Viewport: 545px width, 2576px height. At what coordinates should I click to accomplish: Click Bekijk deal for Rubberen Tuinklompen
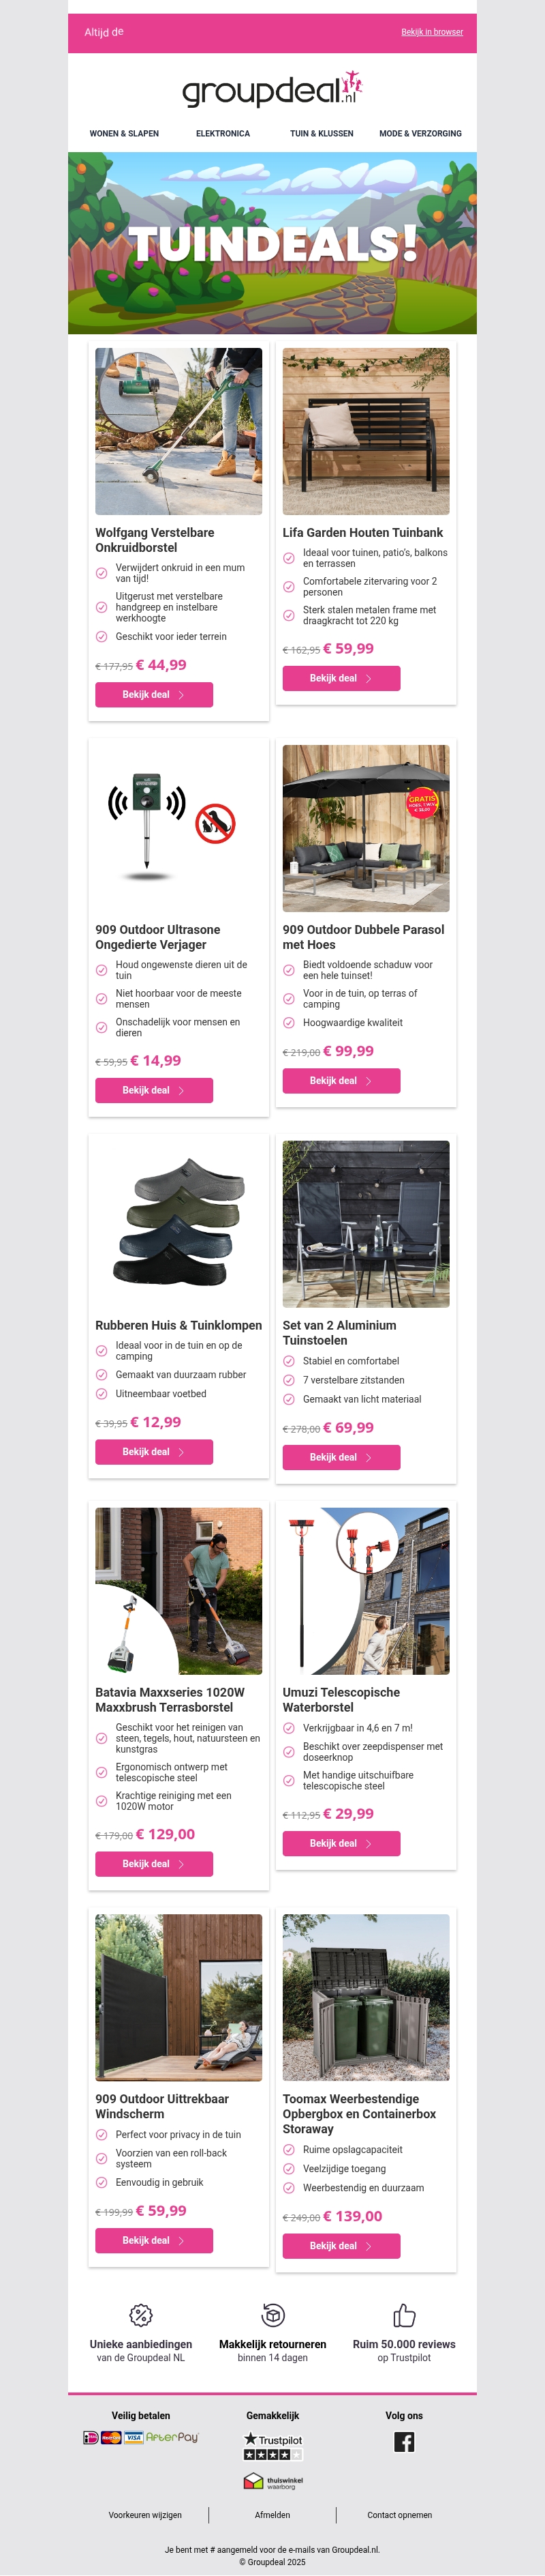pyautogui.click(x=154, y=1451)
